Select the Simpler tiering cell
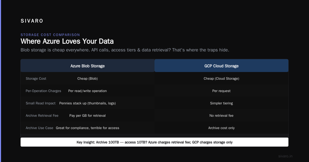Screen dimensions: 309x162 tap(221, 103)
